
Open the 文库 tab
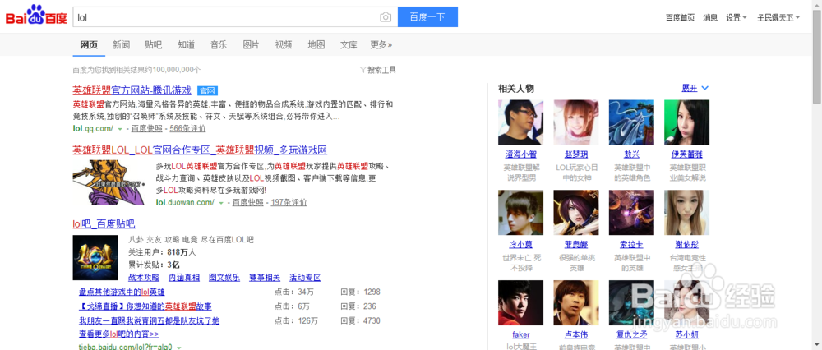coord(349,44)
